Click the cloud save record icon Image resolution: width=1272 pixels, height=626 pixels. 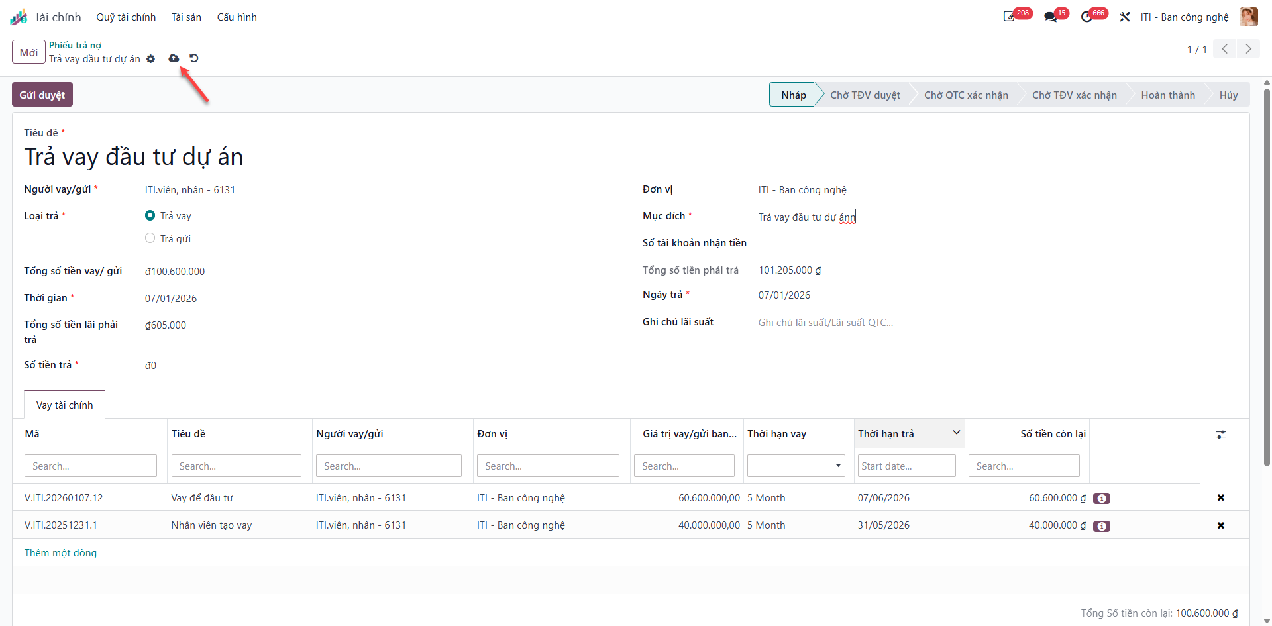pos(174,58)
